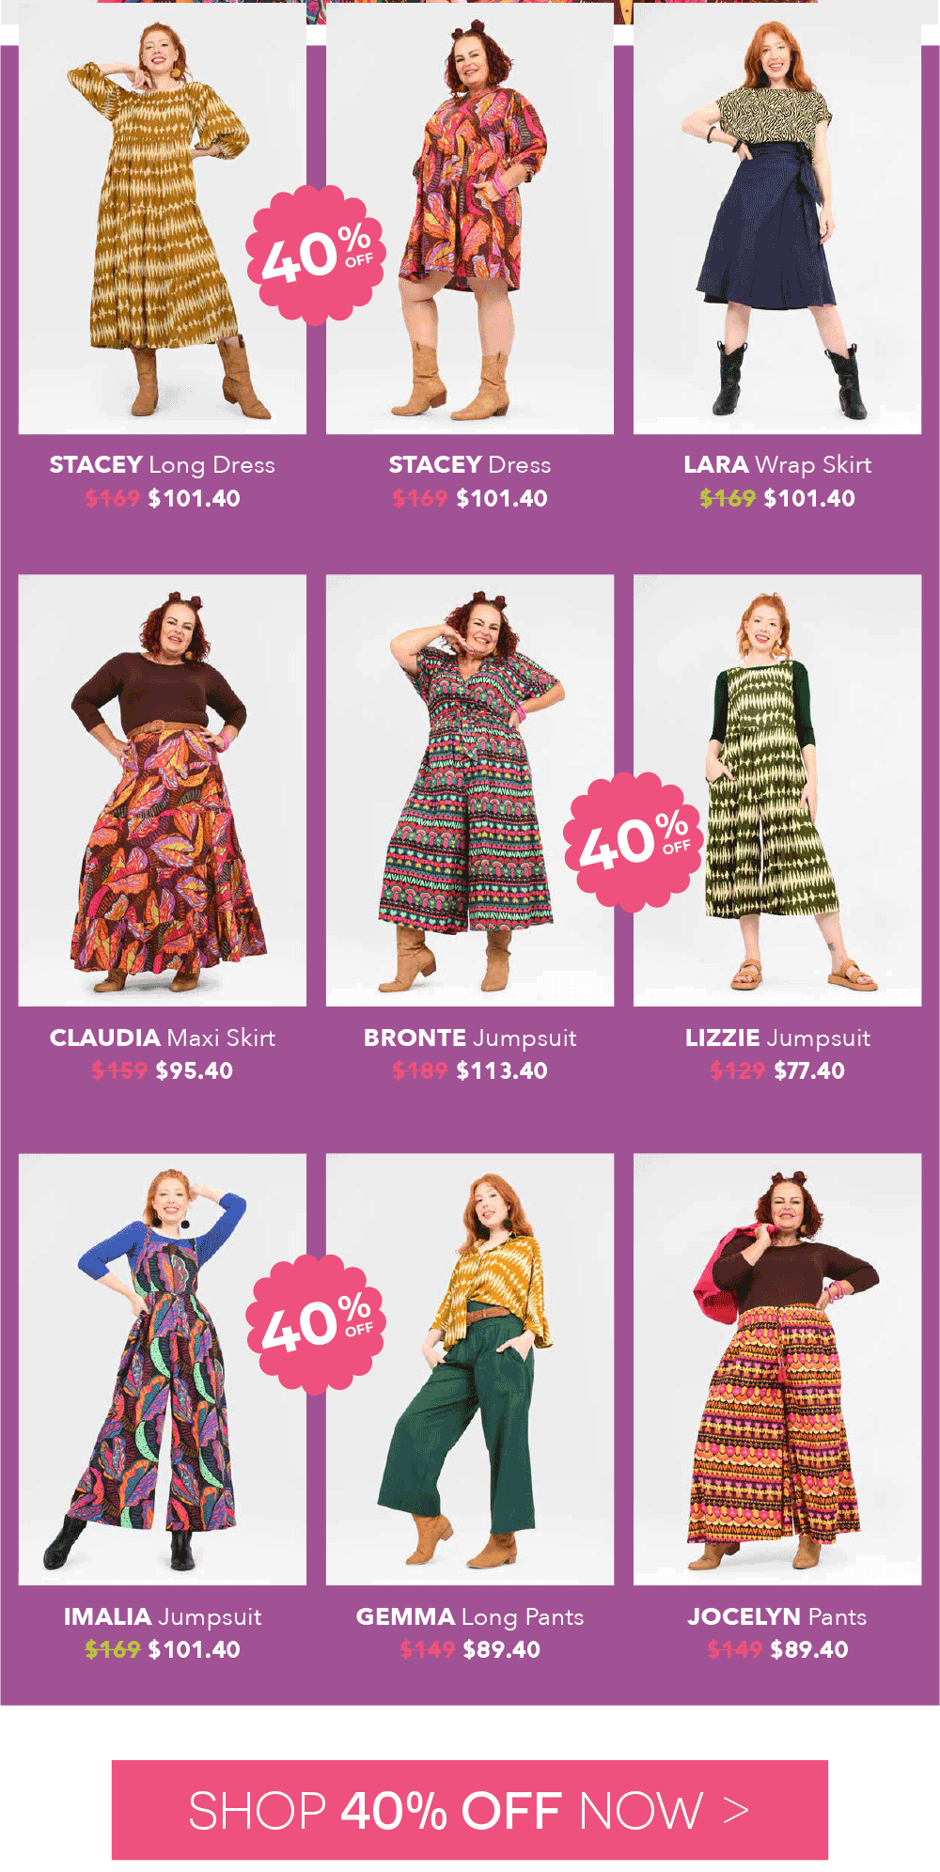Click the GEMMA Long Pants title link
The width and height of the screenshot is (940, 1872).
pos(469,1617)
